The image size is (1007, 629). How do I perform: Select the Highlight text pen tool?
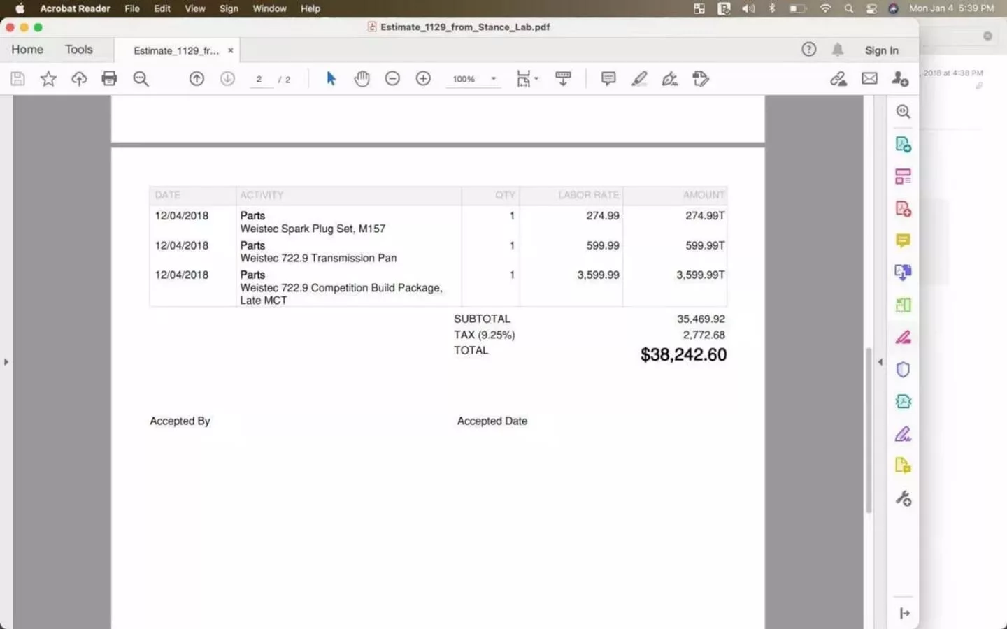point(639,78)
